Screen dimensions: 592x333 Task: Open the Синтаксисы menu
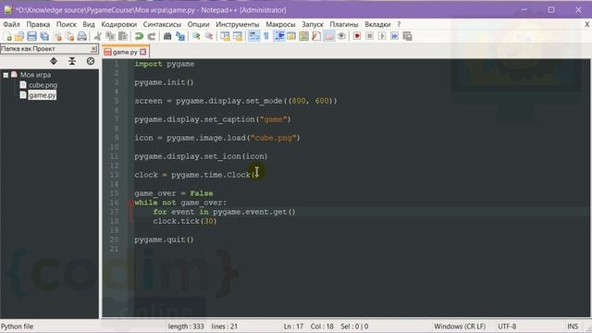tap(163, 24)
